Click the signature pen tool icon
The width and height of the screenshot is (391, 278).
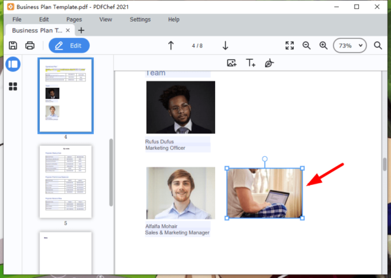269,63
